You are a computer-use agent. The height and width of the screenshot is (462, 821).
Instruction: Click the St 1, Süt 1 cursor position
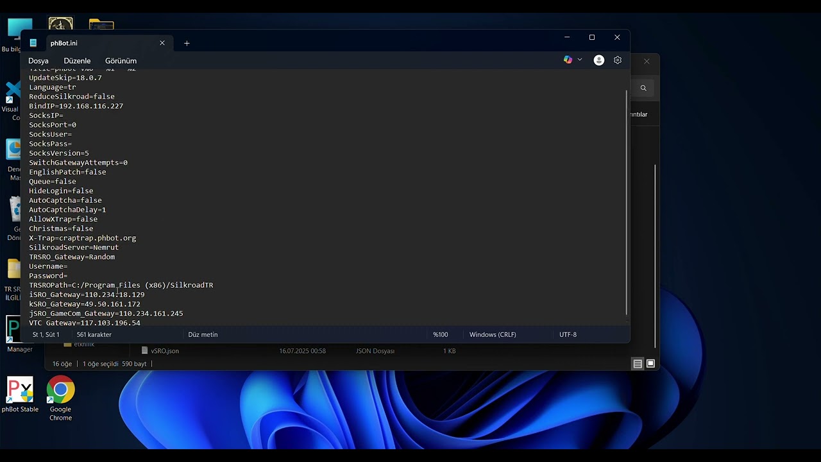pos(46,334)
